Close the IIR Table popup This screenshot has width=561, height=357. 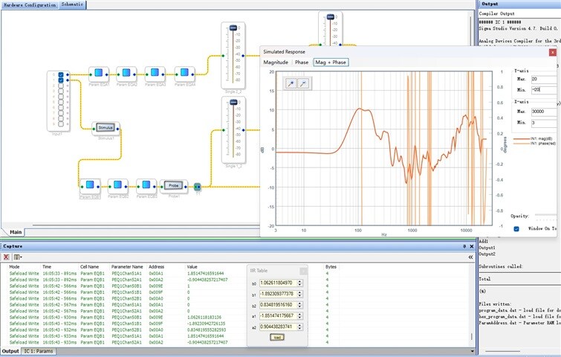tap(303, 271)
